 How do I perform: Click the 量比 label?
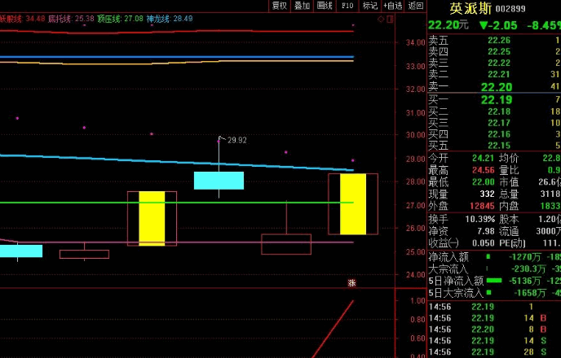pyautogui.click(x=509, y=170)
